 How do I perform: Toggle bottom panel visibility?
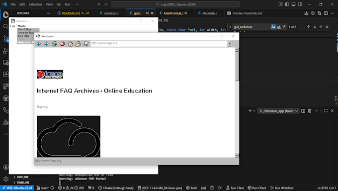click(293, 4)
